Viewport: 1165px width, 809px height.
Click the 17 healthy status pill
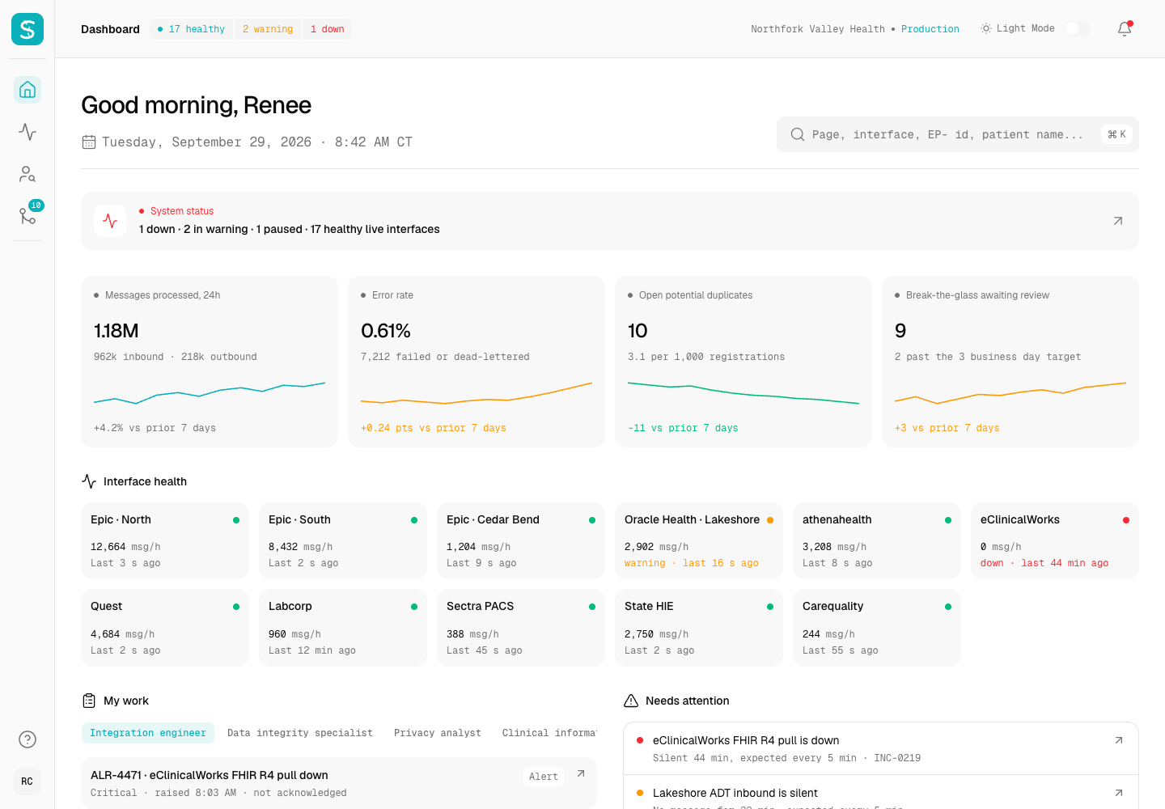[192, 29]
